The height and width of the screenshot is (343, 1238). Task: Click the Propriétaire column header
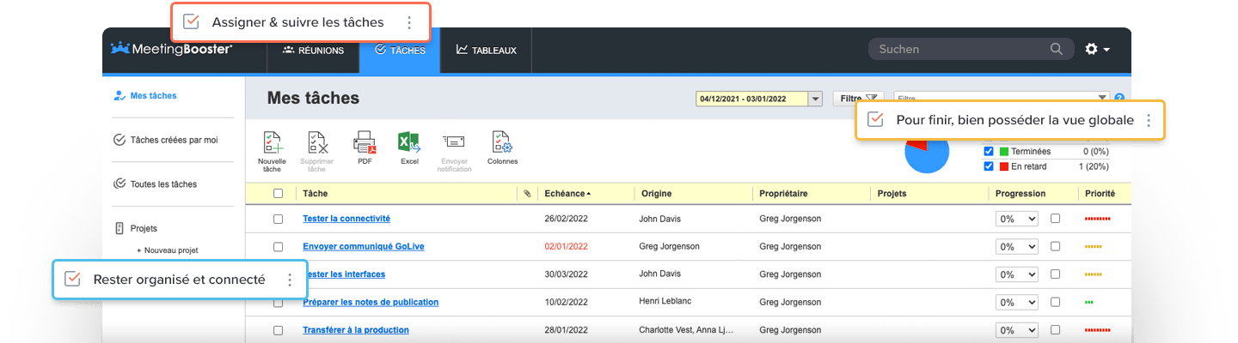click(x=783, y=194)
